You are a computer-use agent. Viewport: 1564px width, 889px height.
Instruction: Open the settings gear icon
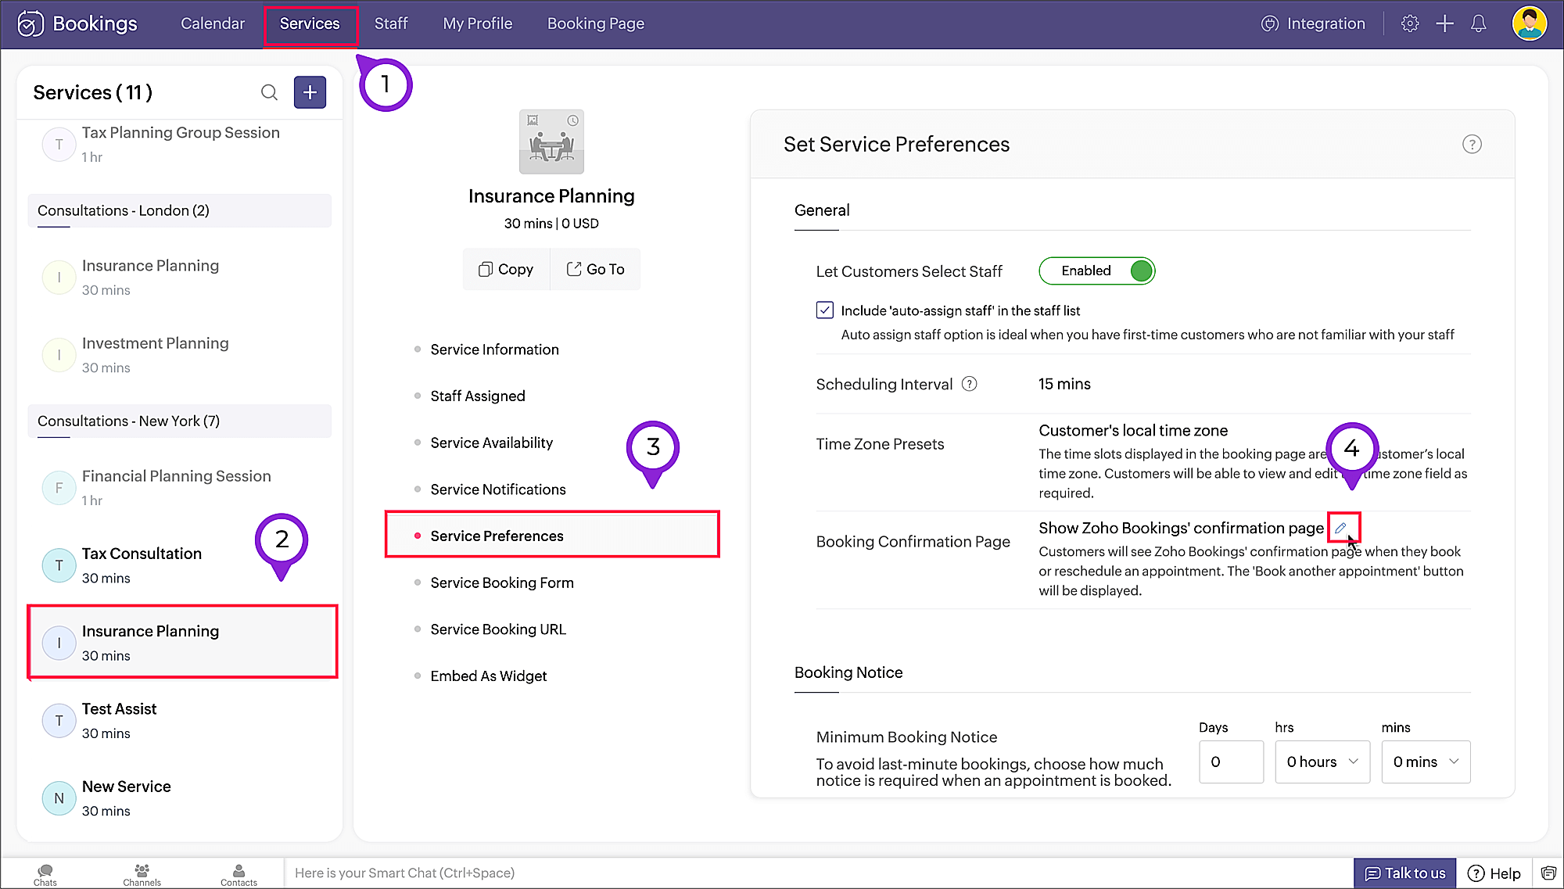pyautogui.click(x=1409, y=23)
